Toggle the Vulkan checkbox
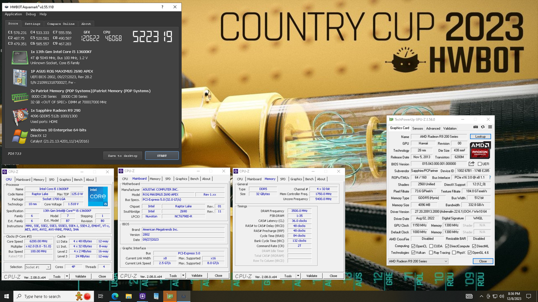Image resolution: width=538 pixels, height=302 pixels. [x=413, y=253]
